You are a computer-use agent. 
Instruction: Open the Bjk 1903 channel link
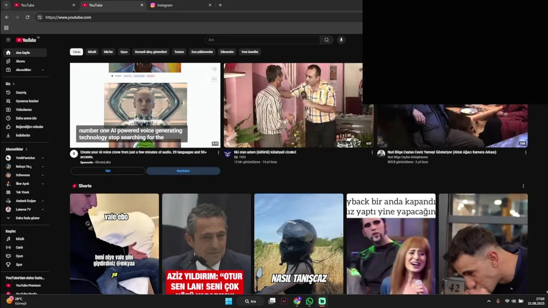pos(240,157)
